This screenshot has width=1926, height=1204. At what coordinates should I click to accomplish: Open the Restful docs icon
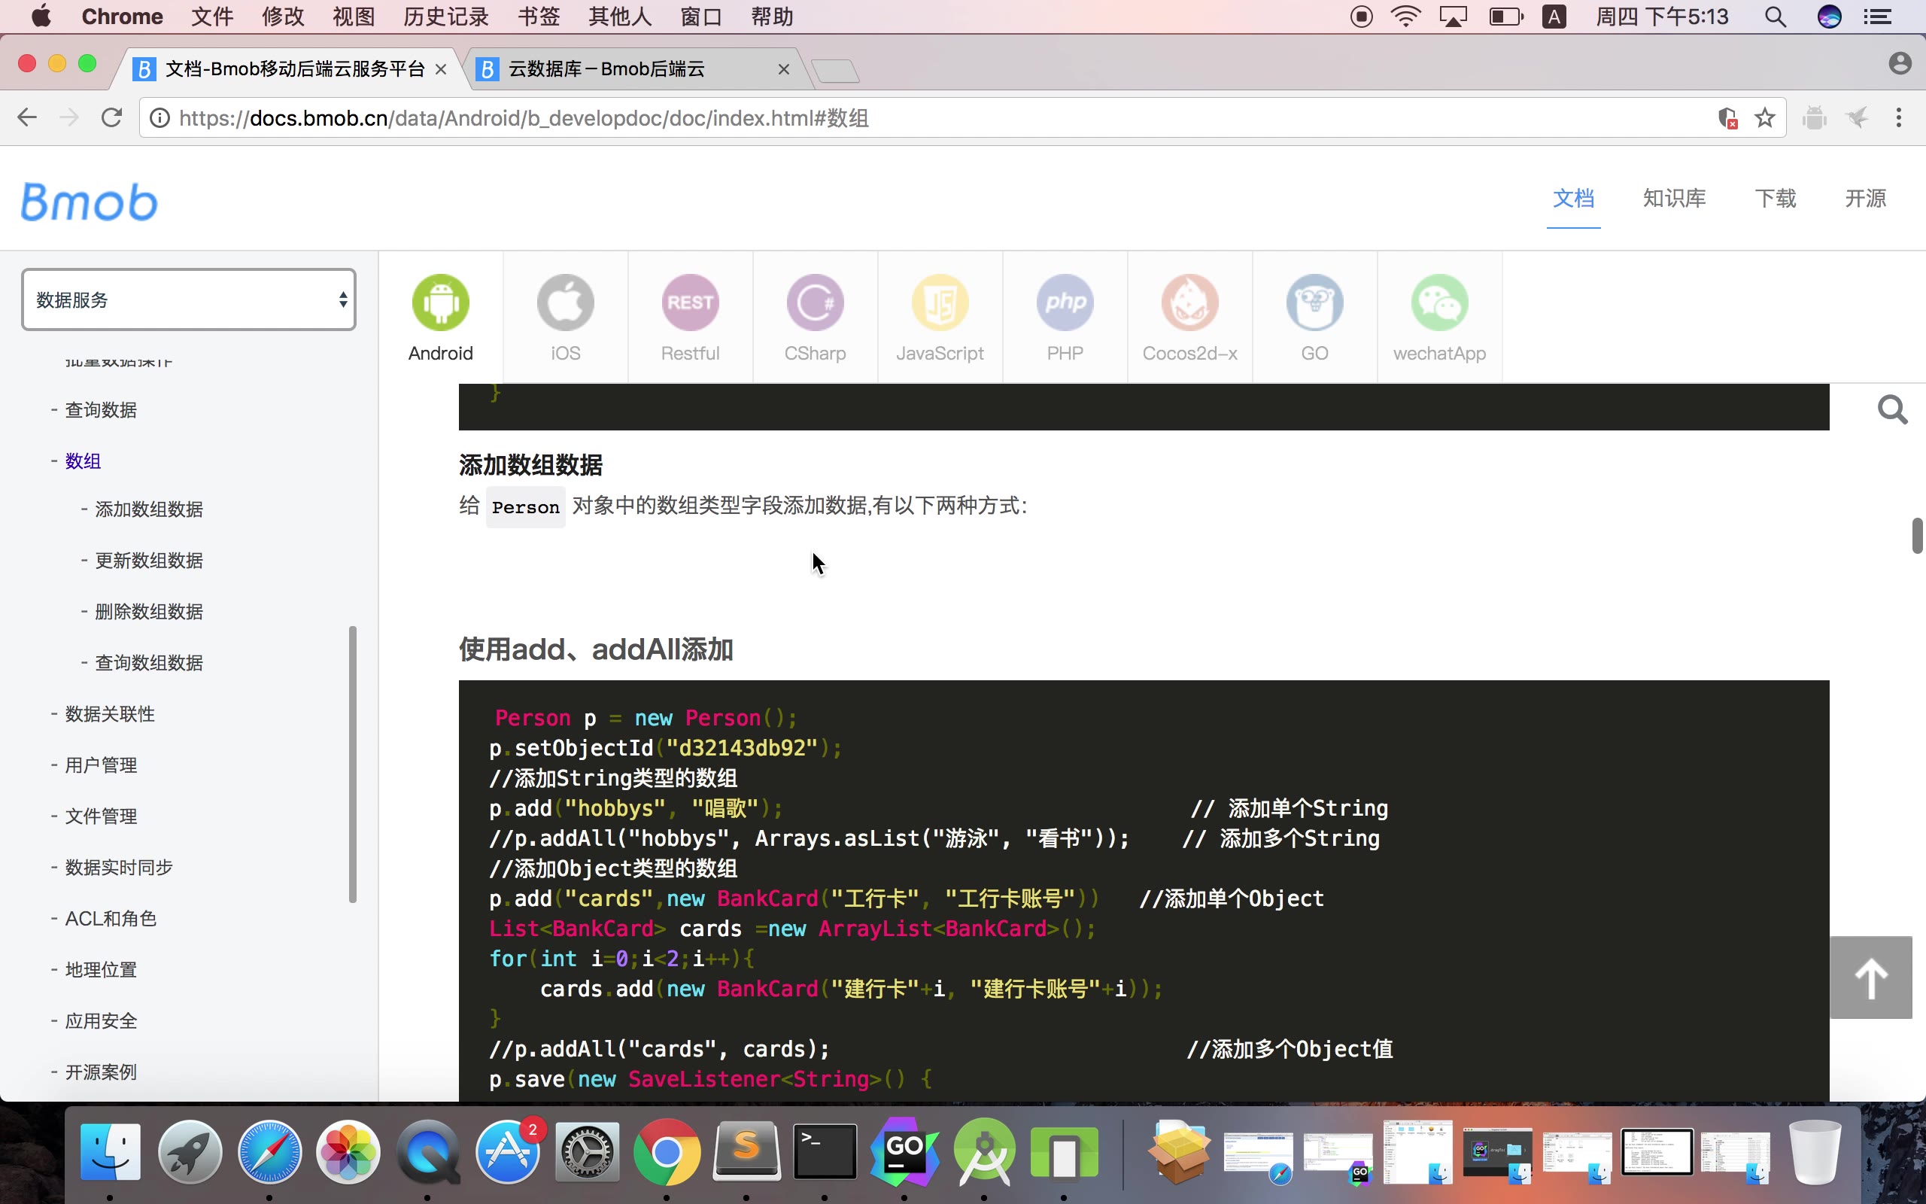coord(690,303)
